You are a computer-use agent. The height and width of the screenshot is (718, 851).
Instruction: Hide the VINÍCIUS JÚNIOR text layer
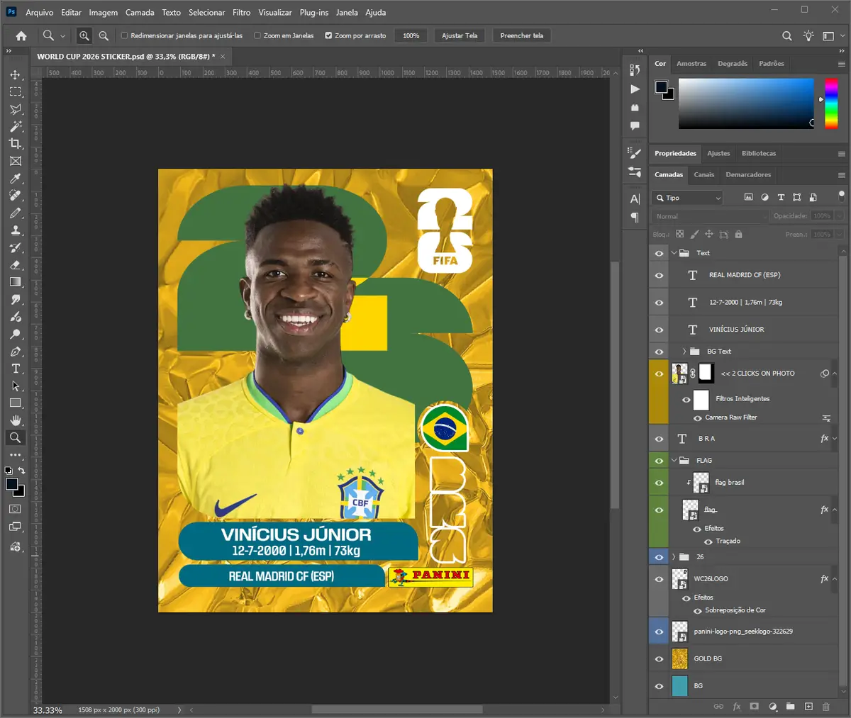pyautogui.click(x=659, y=330)
